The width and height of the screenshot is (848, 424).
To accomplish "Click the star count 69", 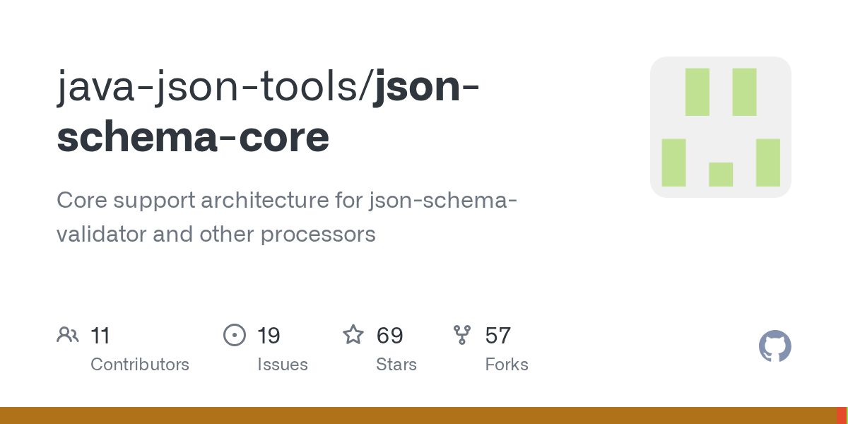I will [x=389, y=335].
